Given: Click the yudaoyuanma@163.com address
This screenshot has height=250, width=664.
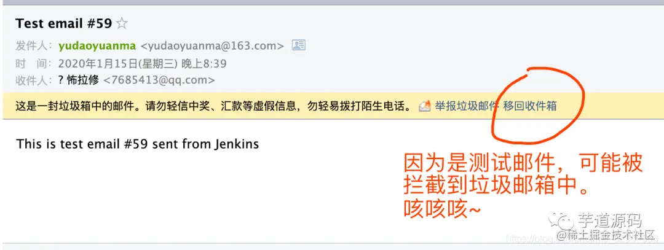Looking at the screenshot, I should pos(212,45).
